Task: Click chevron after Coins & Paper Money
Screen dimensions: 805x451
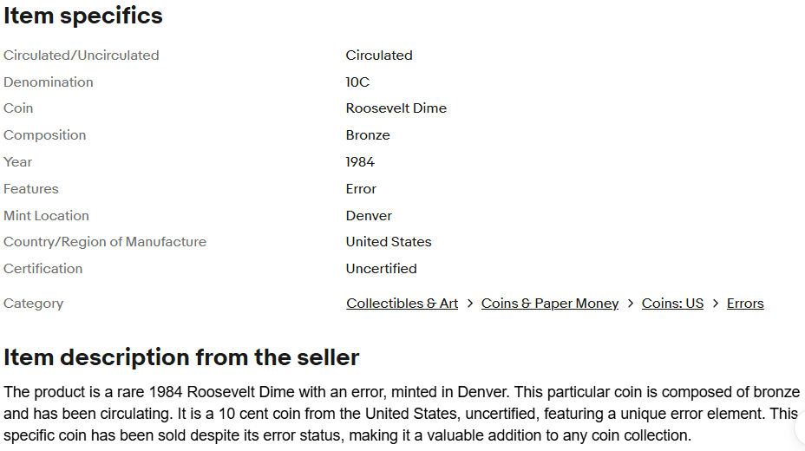Action: point(631,304)
